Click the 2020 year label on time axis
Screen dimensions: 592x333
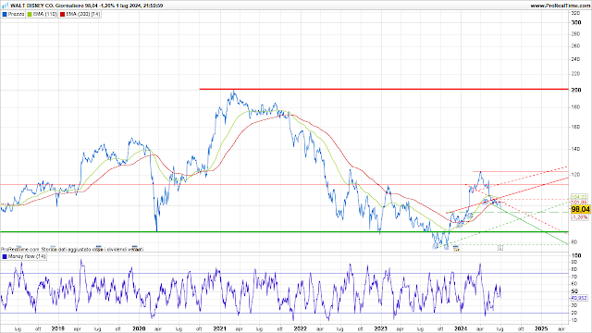click(x=139, y=328)
